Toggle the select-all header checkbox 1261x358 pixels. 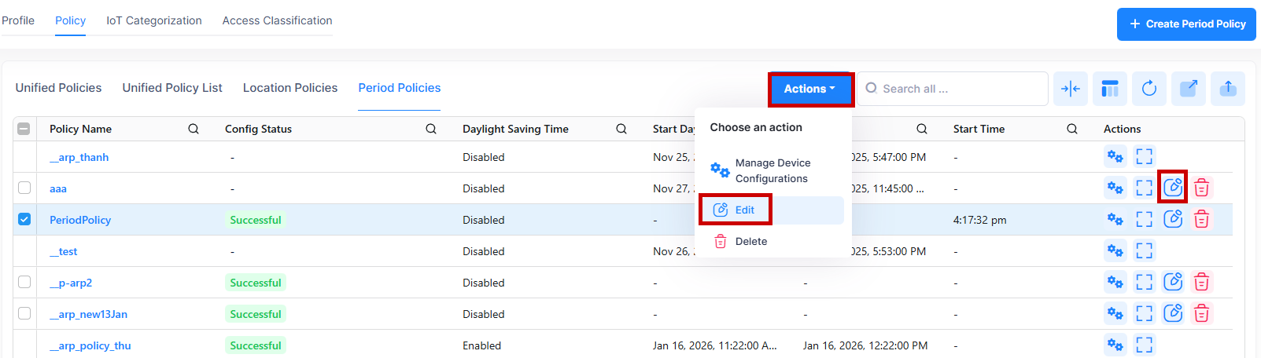(x=24, y=129)
